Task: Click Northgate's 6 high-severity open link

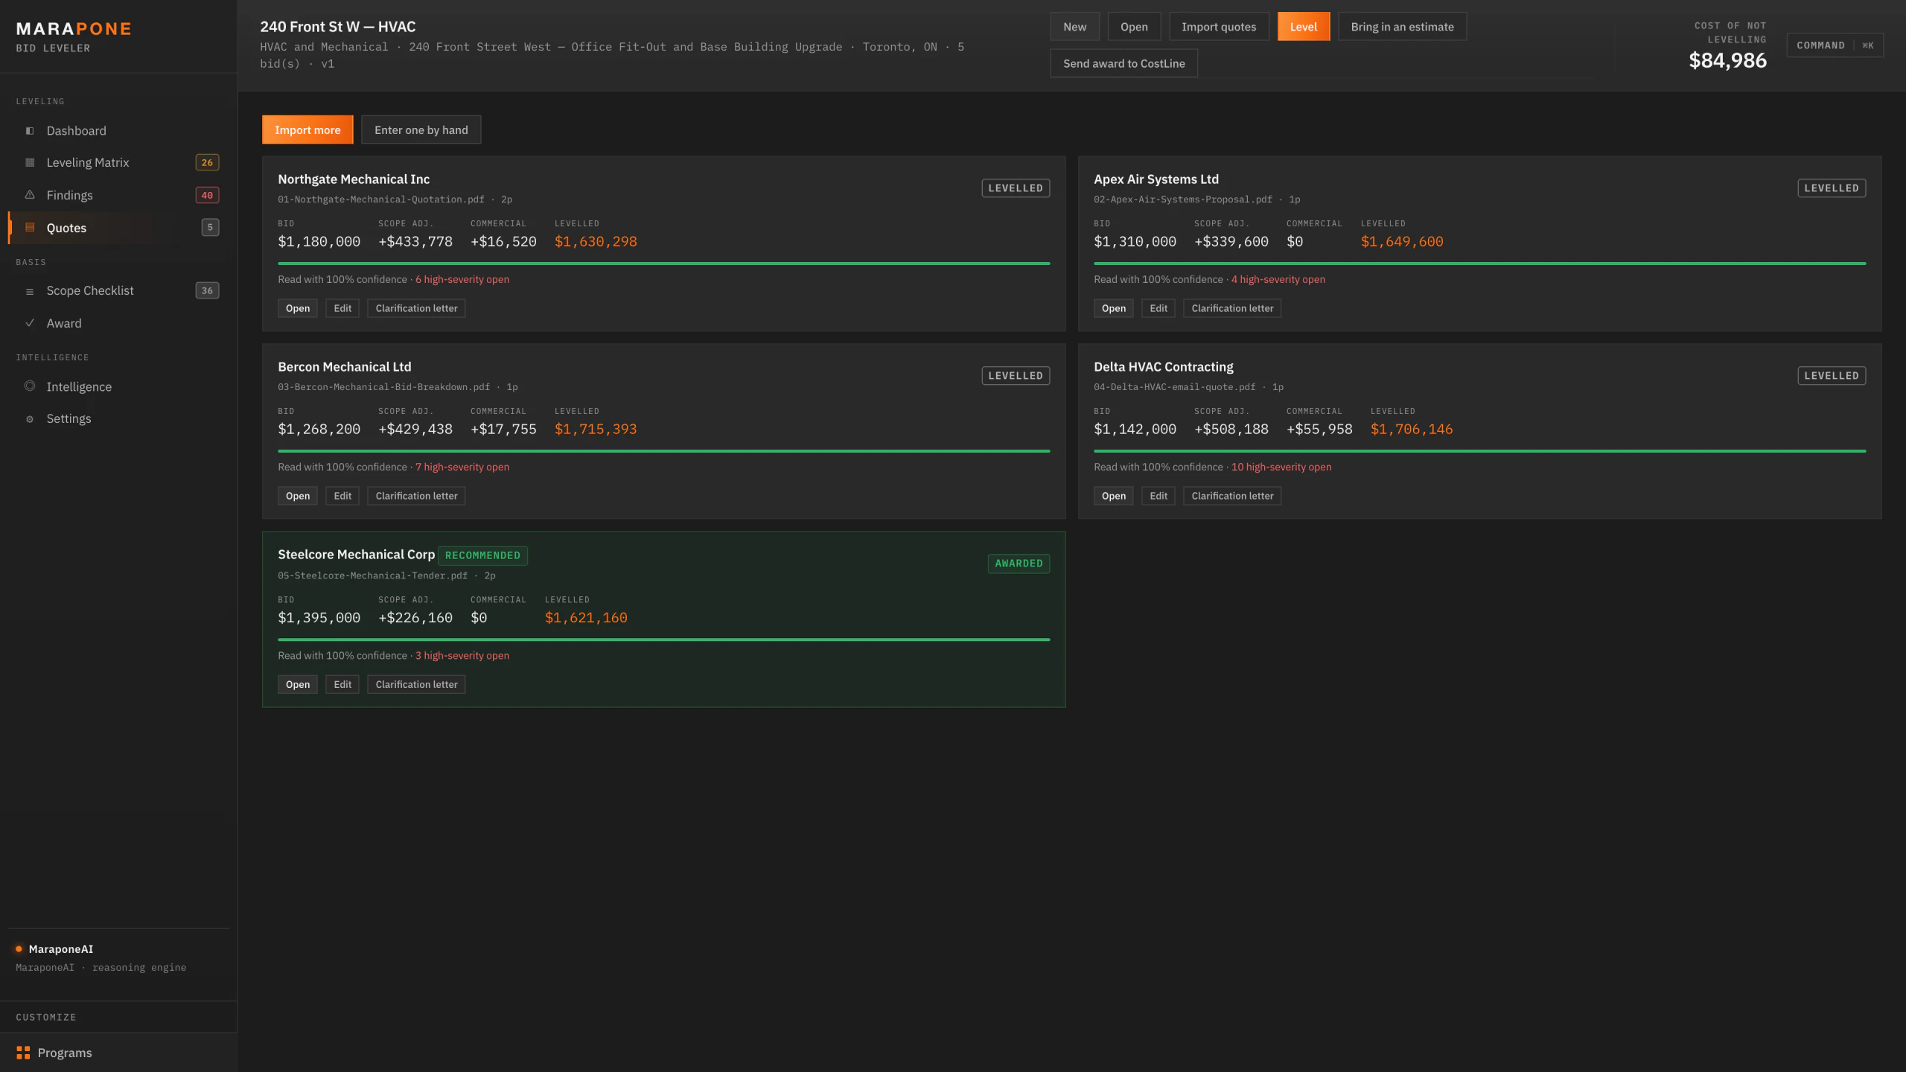Action: coord(462,279)
